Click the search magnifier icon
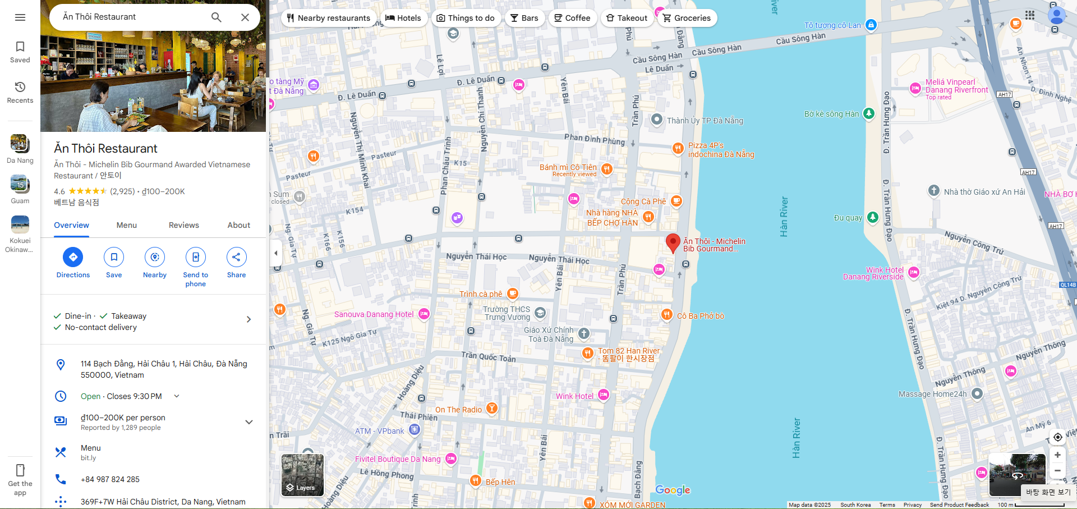Screen dimensions: 1077x509 click(x=216, y=17)
